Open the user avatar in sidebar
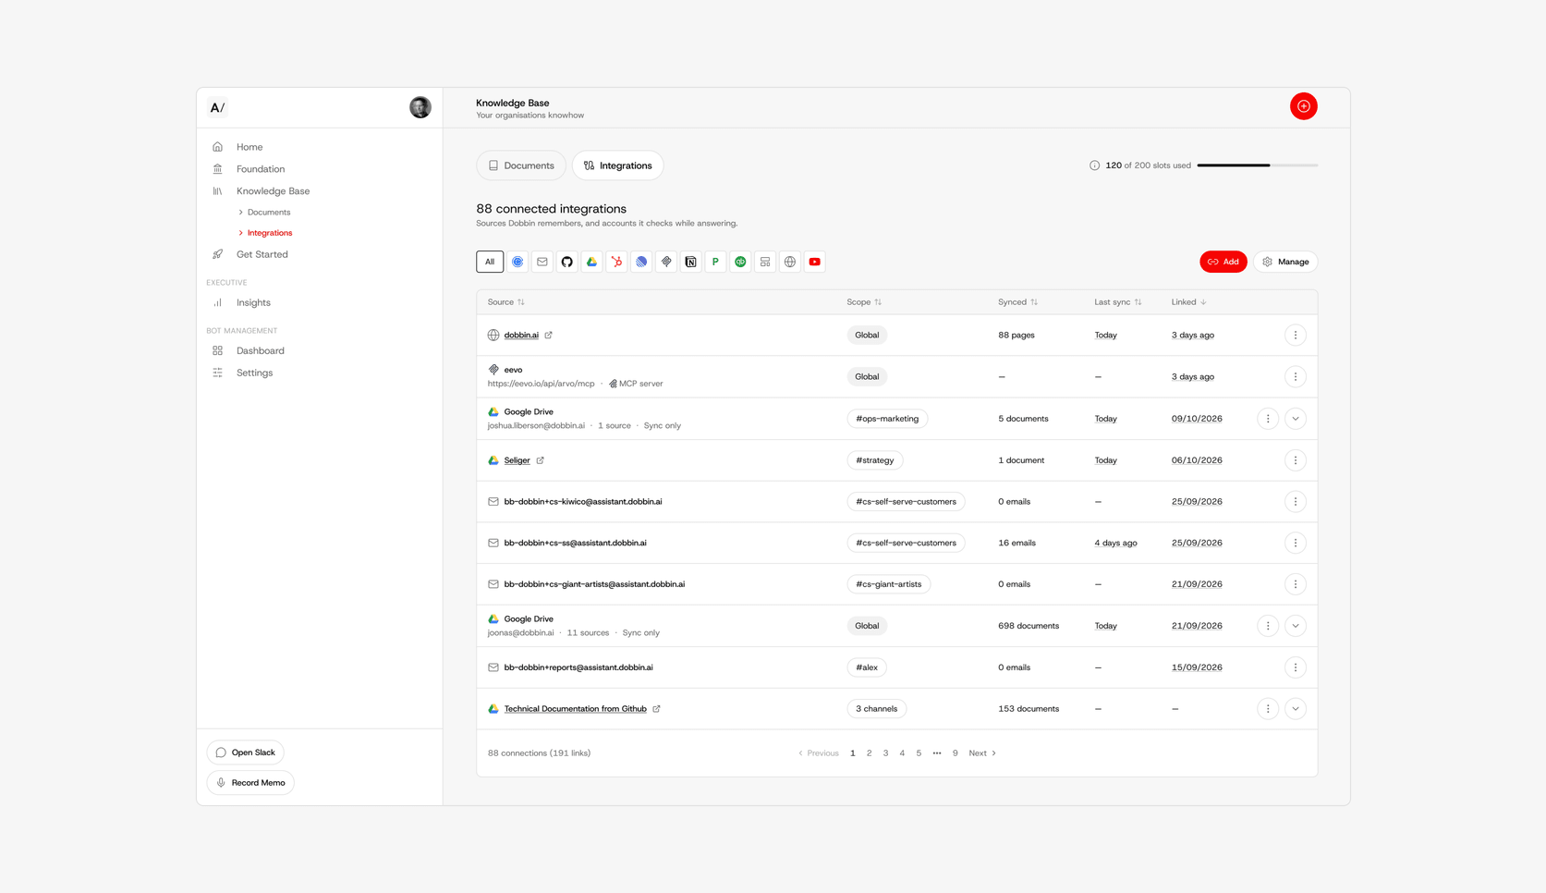 (420, 107)
